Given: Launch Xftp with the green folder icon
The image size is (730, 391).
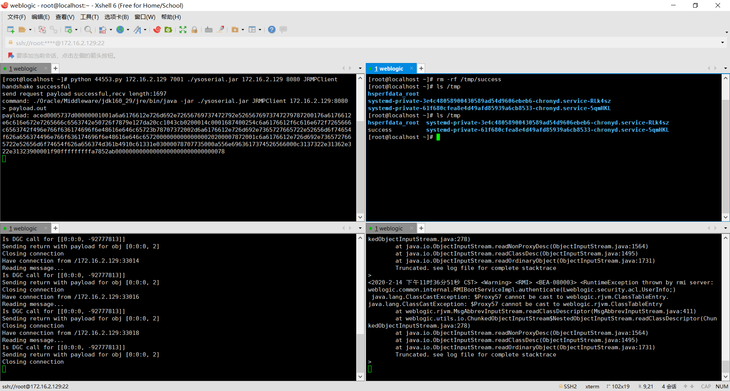Looking at the screenshot, I should [x=168, y=30].
